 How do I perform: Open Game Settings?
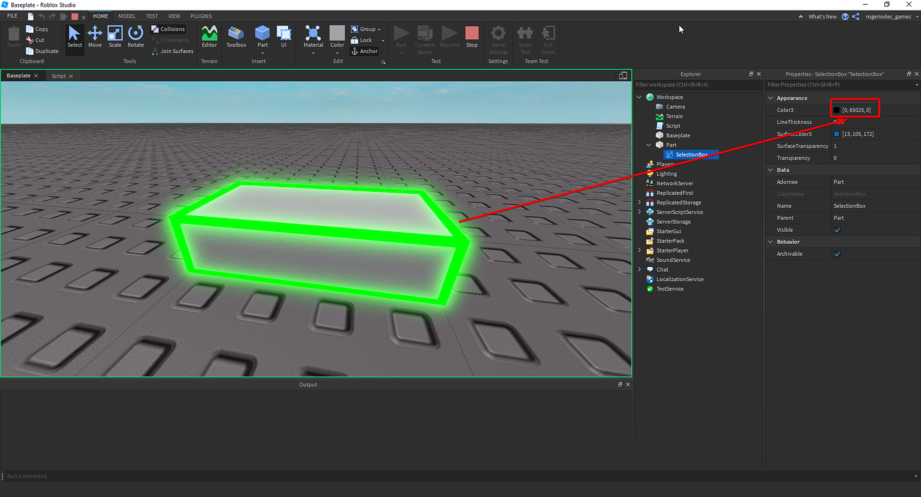(498, 39)
